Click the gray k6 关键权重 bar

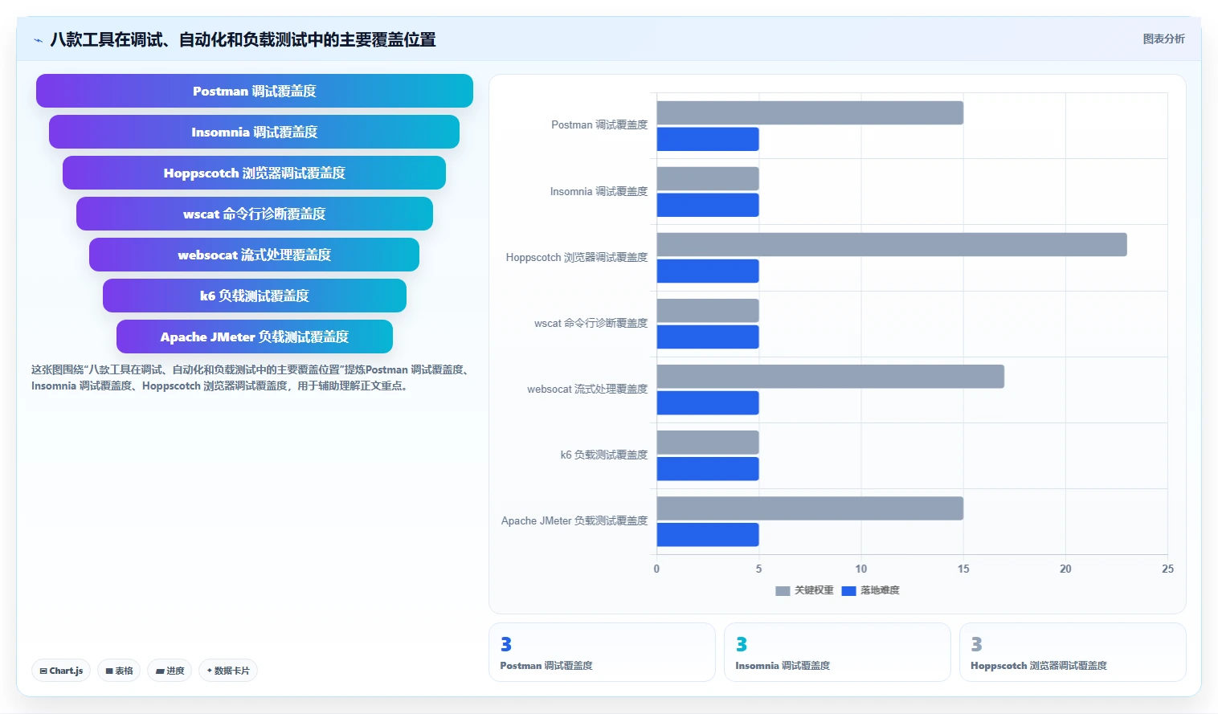coord(708,442)
